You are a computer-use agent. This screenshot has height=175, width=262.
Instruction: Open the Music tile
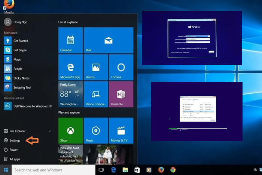(x=95, y=130)
